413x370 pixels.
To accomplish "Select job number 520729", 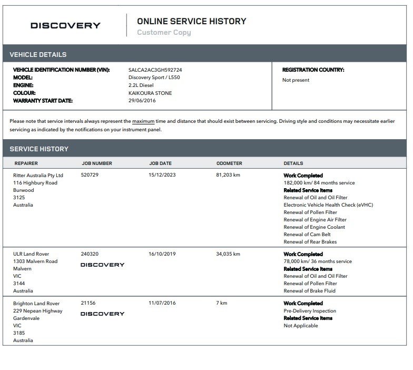I will pos(90,176).
